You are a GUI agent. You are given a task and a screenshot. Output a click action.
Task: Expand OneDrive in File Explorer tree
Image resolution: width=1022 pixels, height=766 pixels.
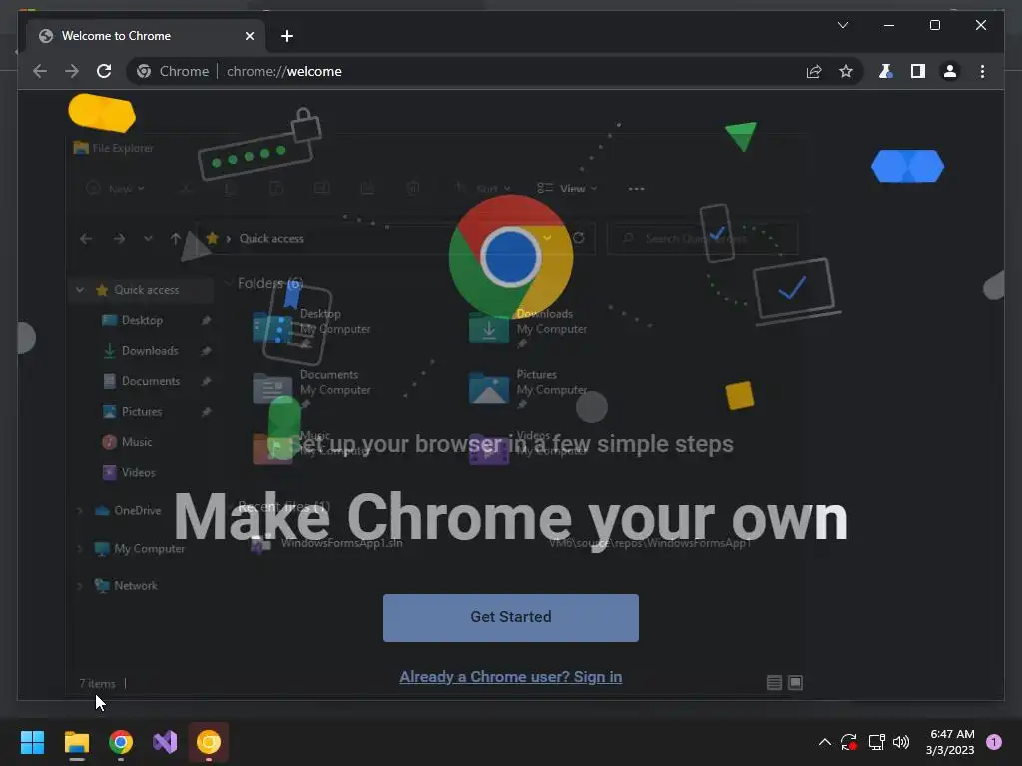pos(80,510)
